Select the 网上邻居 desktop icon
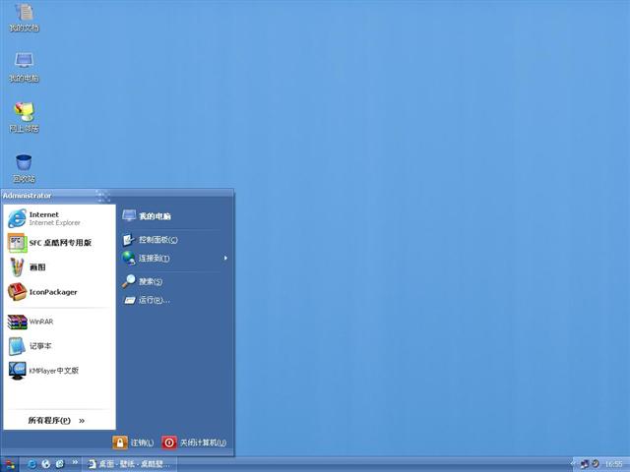 (x=24, y=117)
